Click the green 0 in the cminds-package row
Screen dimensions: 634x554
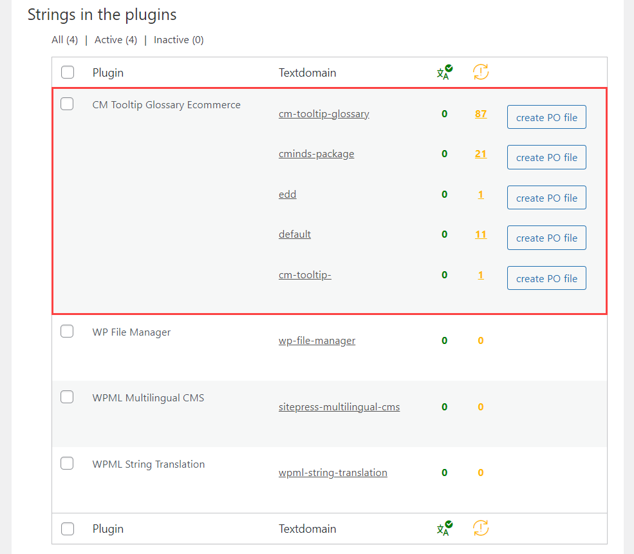pyautogui.click(x=444, y=154)
